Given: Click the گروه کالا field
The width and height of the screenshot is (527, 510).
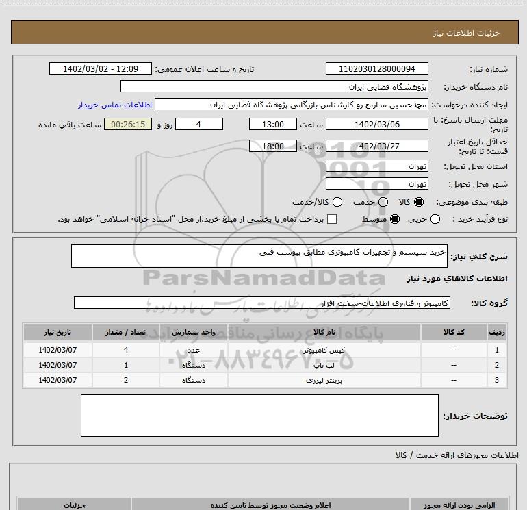Looking at the screenshot, I should pyautogui.click(x=262, y=303).
